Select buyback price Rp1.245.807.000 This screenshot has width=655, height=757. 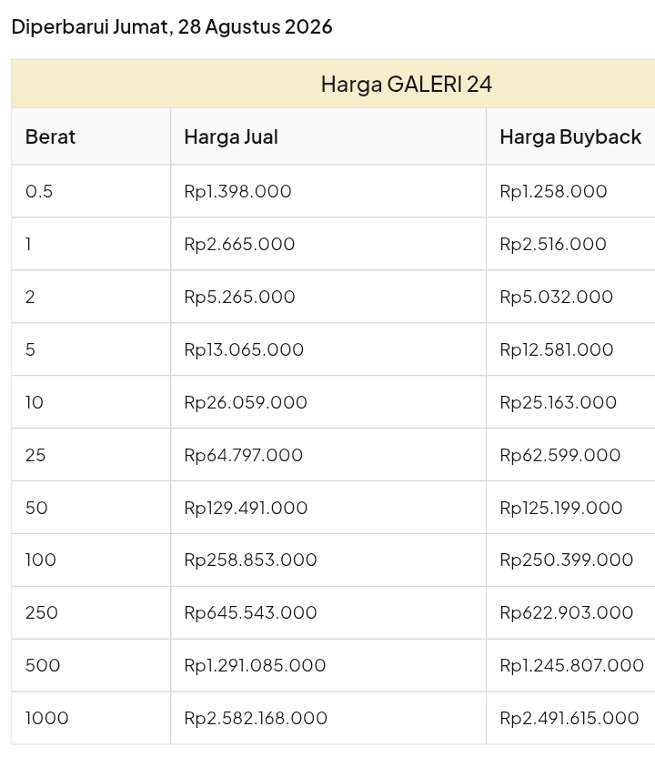pyautogui.click(x=572, y=665)
